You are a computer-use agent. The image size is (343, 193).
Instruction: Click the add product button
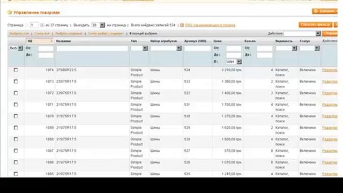(325, 11)
